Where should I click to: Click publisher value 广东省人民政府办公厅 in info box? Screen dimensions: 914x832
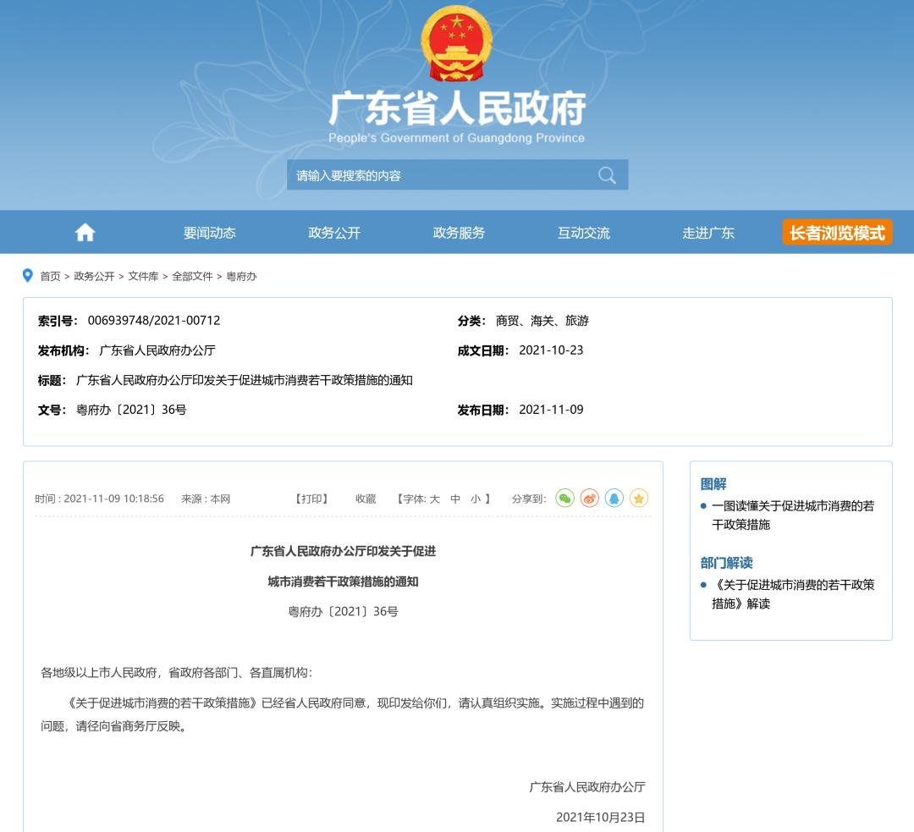(x=157, y=350)
